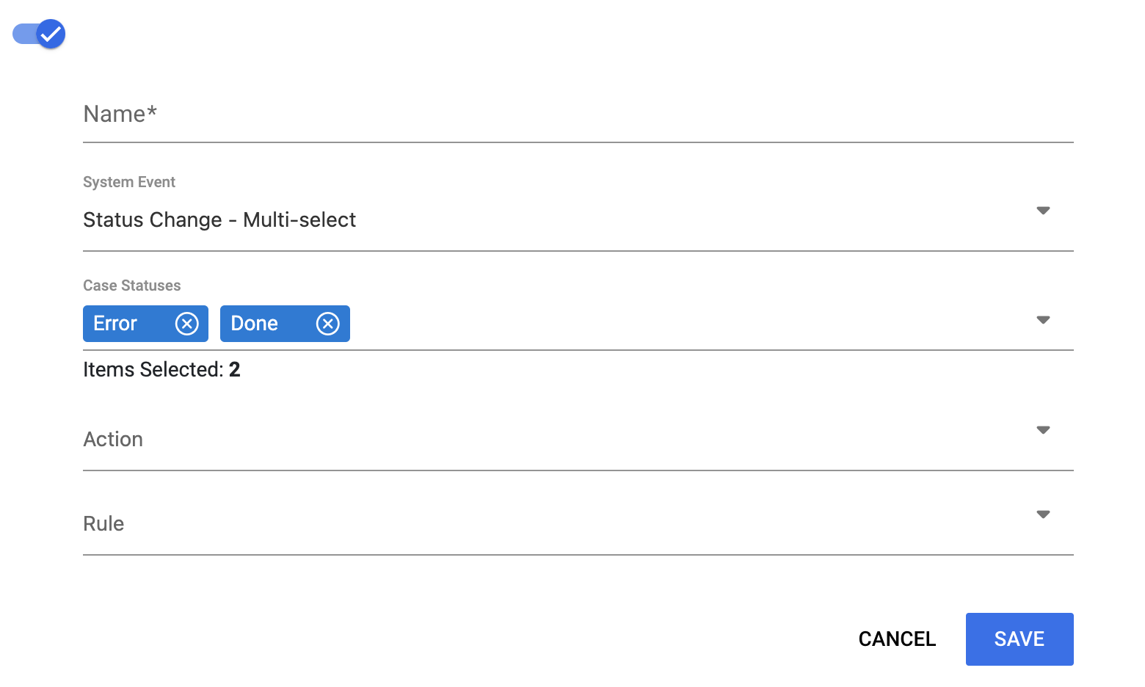Click the System Event dropdown arrow
Screen dimensions: 1145x687
coord(1043,211)
